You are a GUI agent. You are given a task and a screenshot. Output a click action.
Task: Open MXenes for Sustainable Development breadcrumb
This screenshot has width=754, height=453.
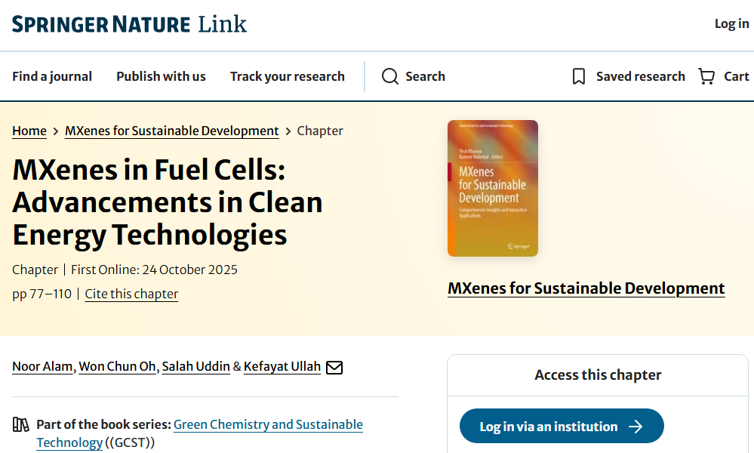click(172, 131)
